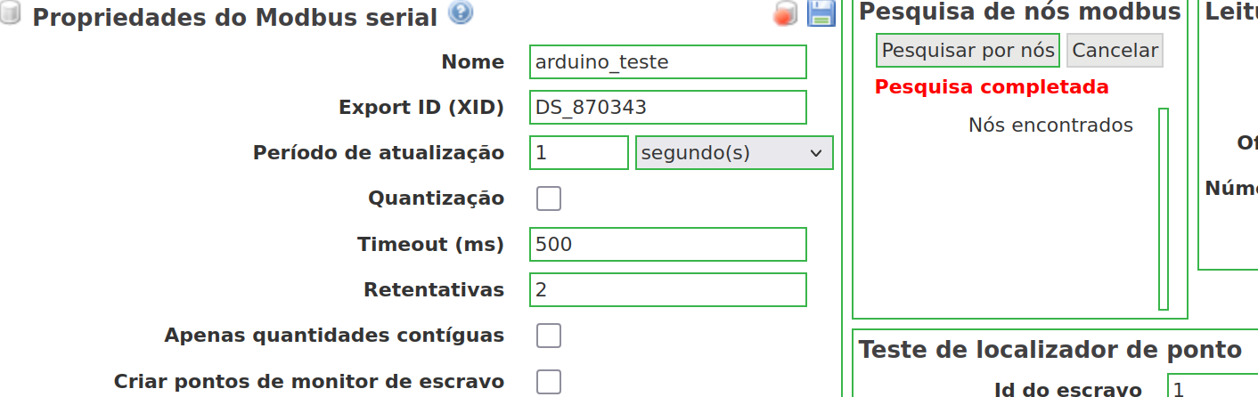Click the Pesquisa completada status message
The height and width of the screenshot is (397, 1258).
(992, 87)
